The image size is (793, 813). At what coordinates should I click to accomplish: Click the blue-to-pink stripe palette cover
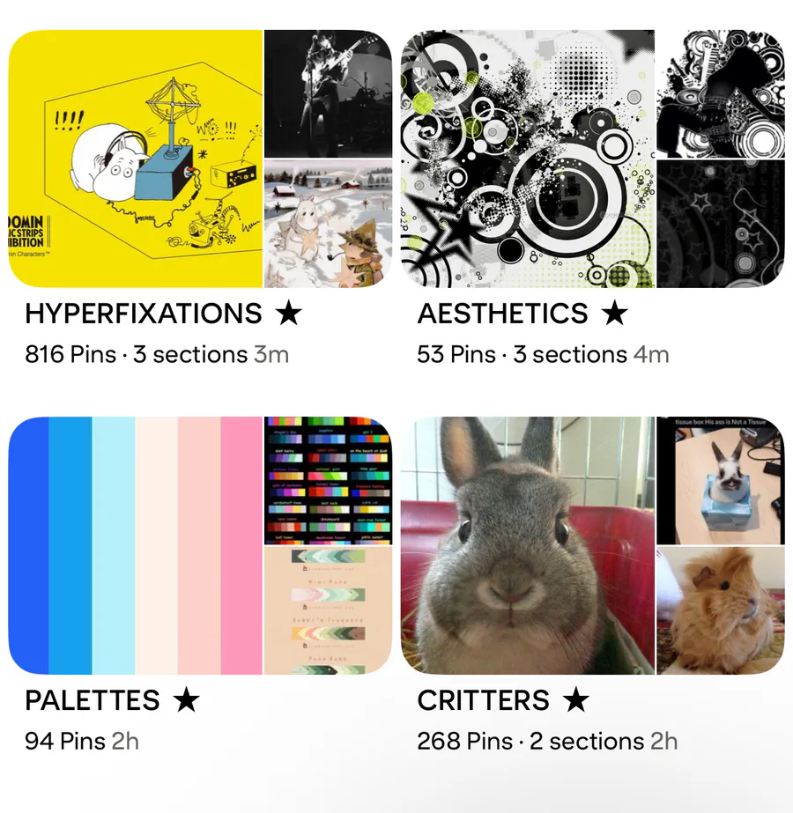tap(136, 545)
